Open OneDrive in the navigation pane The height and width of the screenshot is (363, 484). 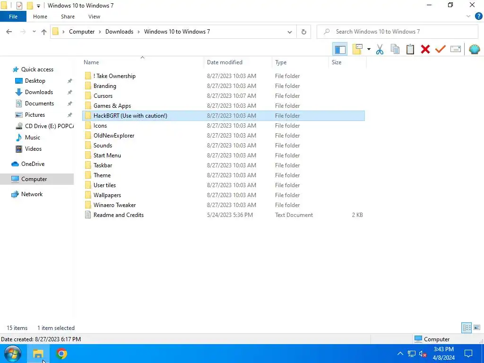click(33, 164)
